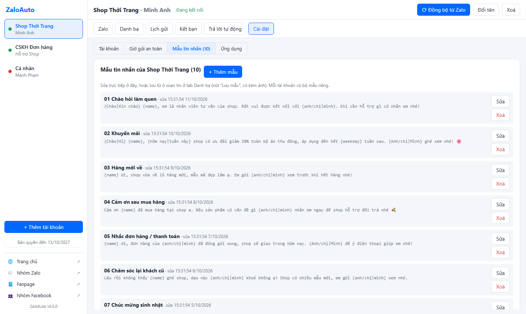This screenshot has height=314, width=526.
Task: Switch to the Ứng dụng sub-tab
Action: click(x=231, y=49)
